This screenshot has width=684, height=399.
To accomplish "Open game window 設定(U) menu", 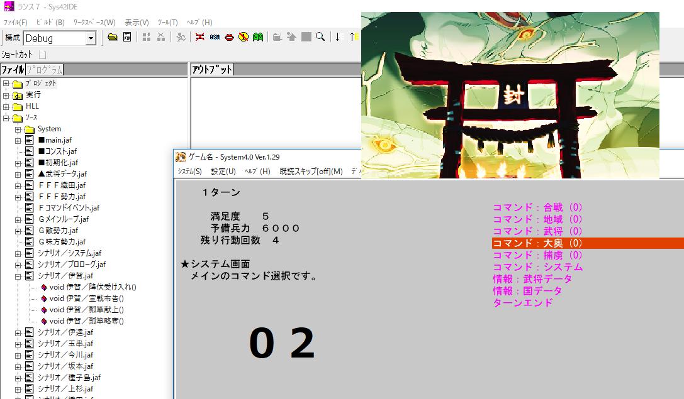I will click(x=223, y=171).
